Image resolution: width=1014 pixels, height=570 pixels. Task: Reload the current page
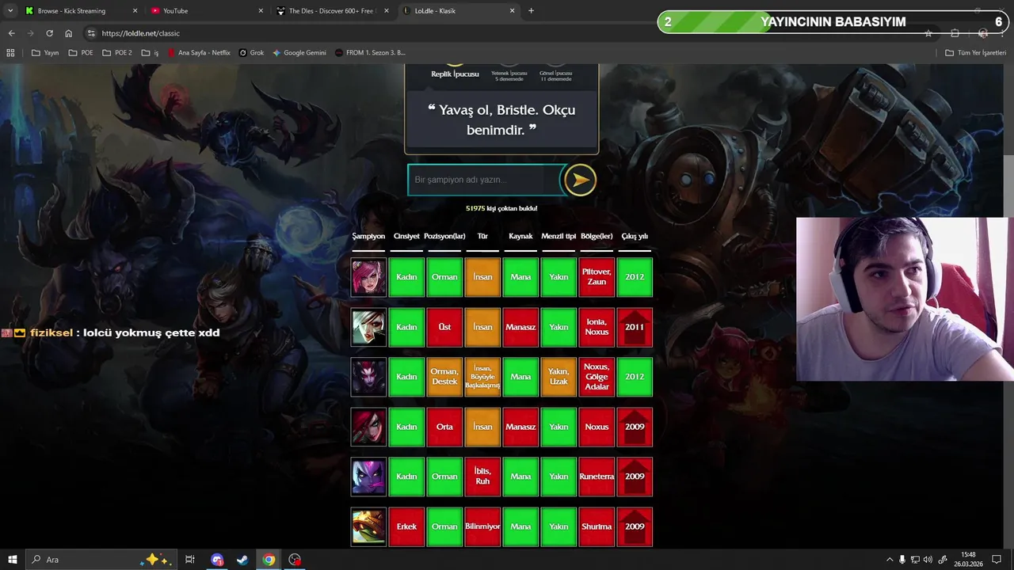click(49, 33)
